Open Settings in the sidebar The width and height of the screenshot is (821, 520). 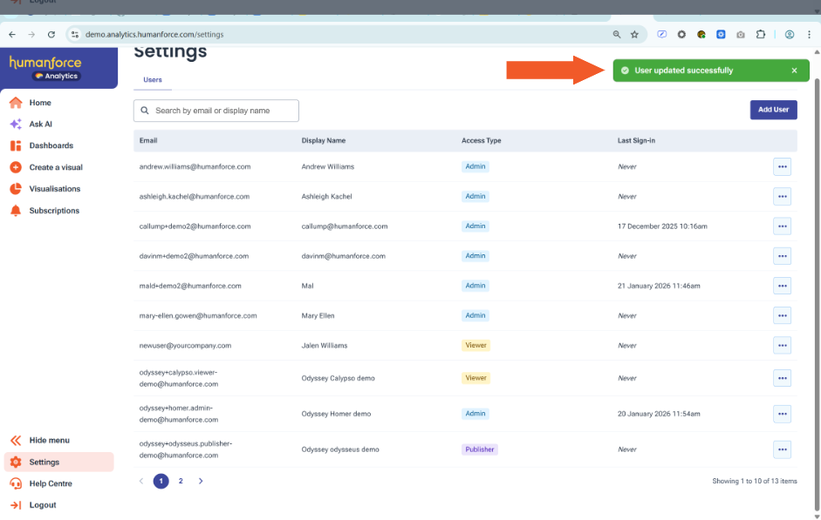[x=44, y=463]
